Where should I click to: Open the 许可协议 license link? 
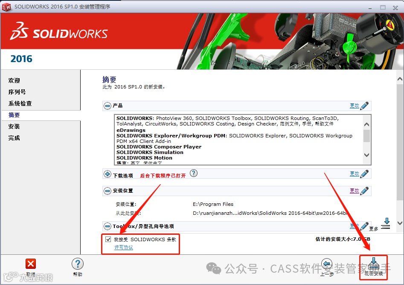(x=124, y=247)
